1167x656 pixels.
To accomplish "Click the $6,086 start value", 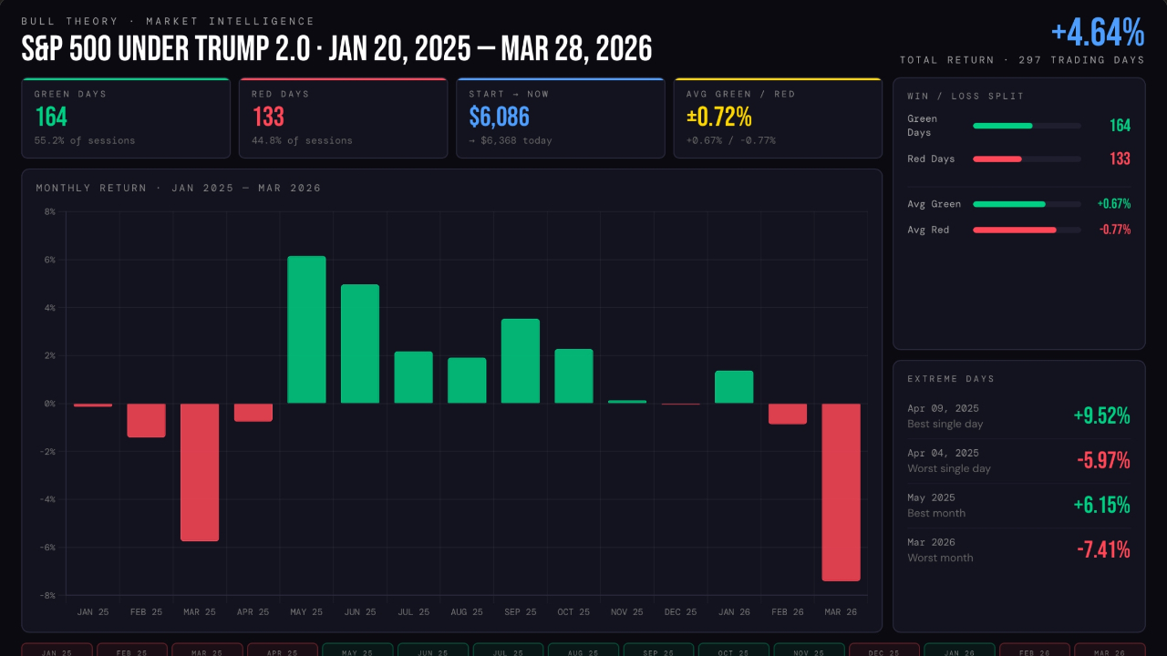I will click(499, 117).
